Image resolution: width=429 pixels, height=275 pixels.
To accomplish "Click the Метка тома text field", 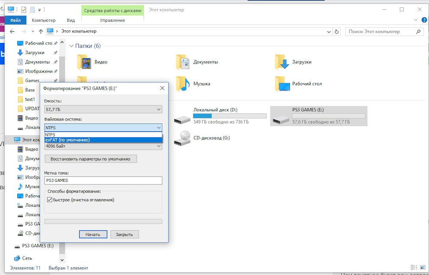I will (x=103, y=181).
